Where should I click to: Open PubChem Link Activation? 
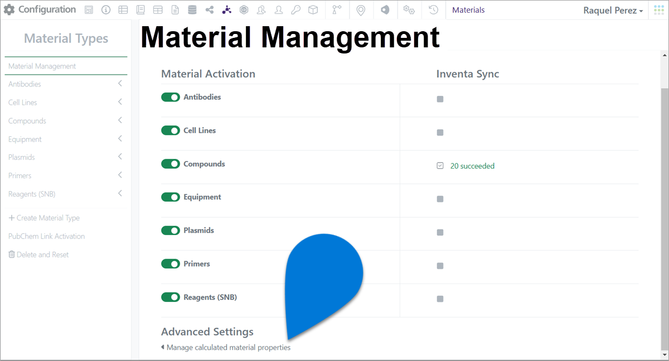[x=47, y=236]
